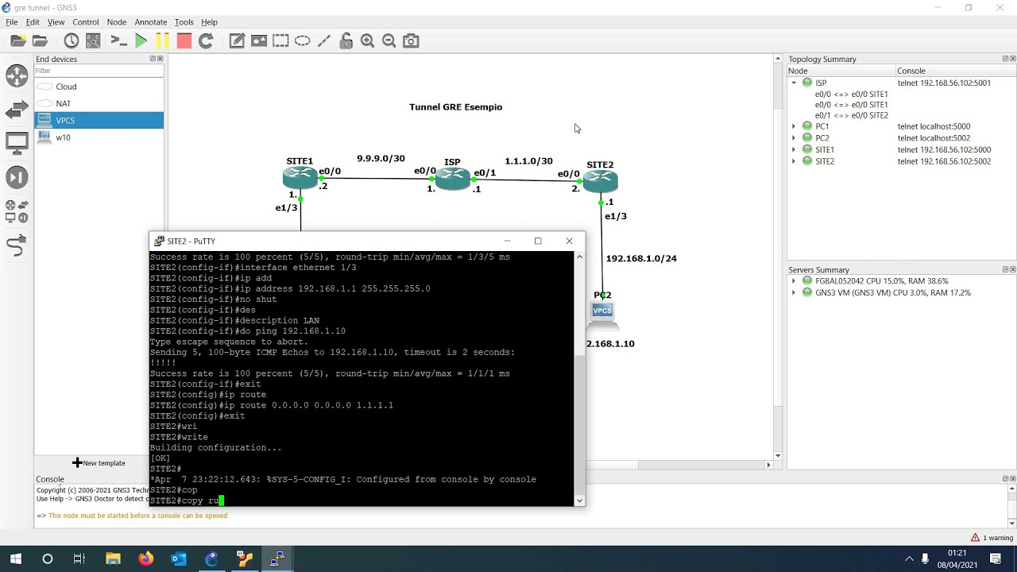Image resolution: width=1017 pixels, height=572 pixels.
Task: Select the Add a note tool
Action: pos(237,41)
